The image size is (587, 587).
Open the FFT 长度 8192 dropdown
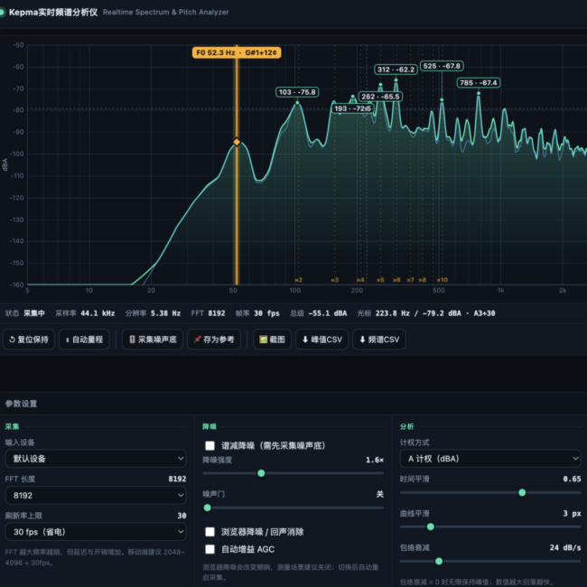(x=96, y=495)
